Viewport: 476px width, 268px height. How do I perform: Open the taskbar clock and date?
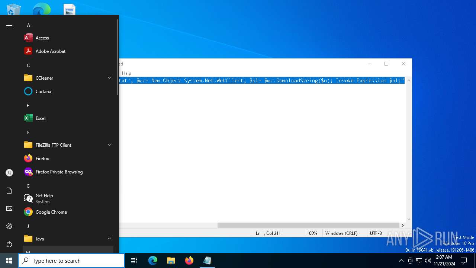444,261
